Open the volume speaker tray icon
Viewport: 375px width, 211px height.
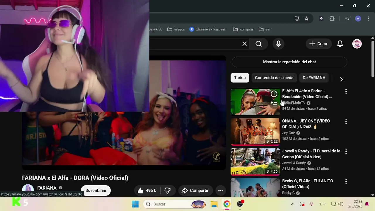341,204
